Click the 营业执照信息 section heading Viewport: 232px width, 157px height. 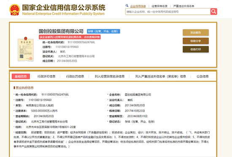24,88
